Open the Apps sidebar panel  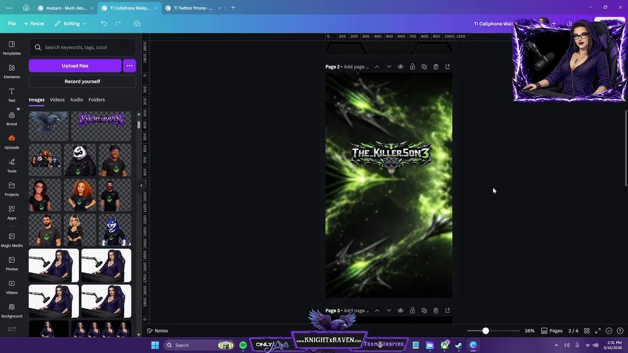[x=12, y=212]
